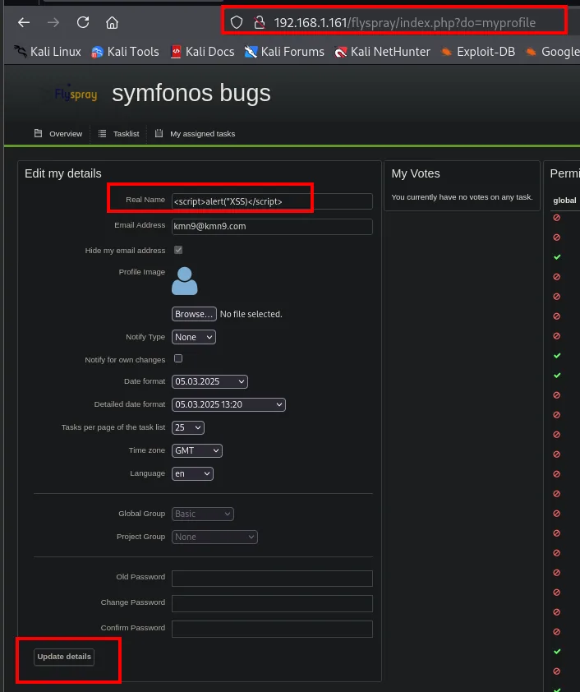Click the address bar URL field
This screenshot has width=580, height=692.
coord(404,22)
